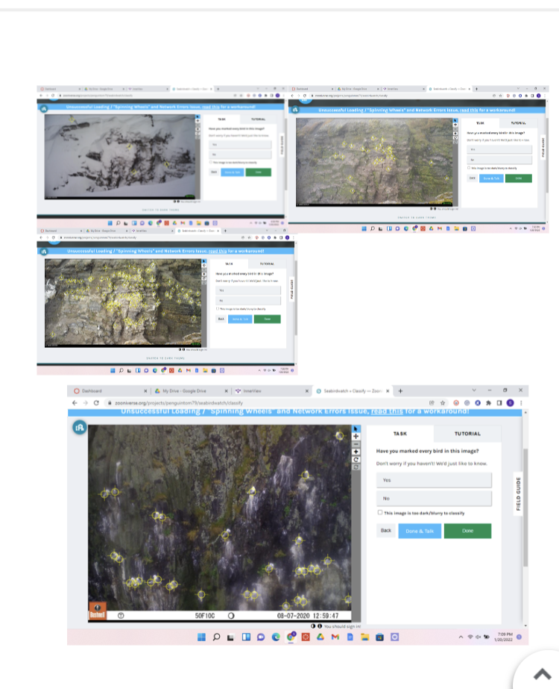Click the rotate image tool in large screenshot
Screen dimensions: 559x689
[356, 460]
